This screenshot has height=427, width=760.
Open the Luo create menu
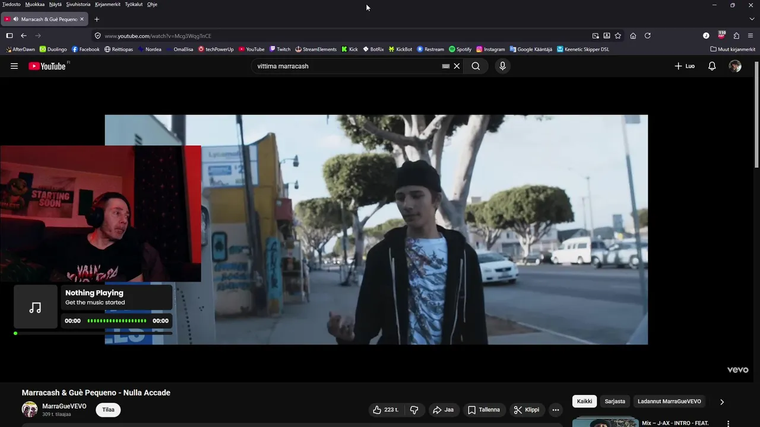[x=685, y=66]
